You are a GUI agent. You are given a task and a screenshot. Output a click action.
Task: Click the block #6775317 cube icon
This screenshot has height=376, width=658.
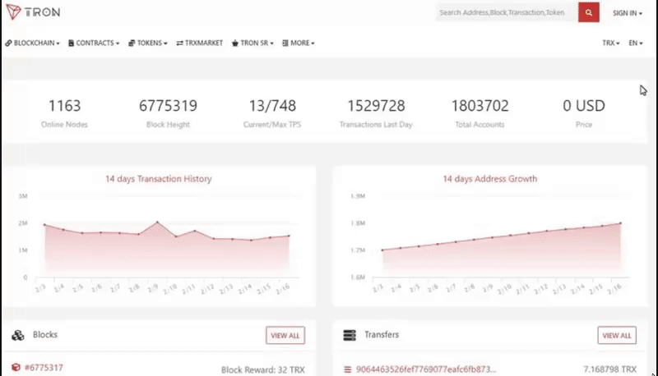16,367
